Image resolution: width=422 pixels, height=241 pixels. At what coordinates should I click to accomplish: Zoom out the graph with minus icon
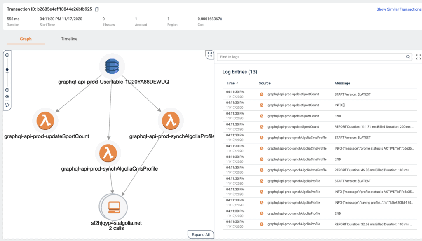pos(7,55)
